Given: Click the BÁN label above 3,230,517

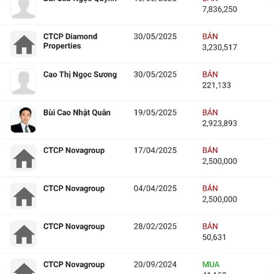Looking at the screenshot, I should (210, 37).
